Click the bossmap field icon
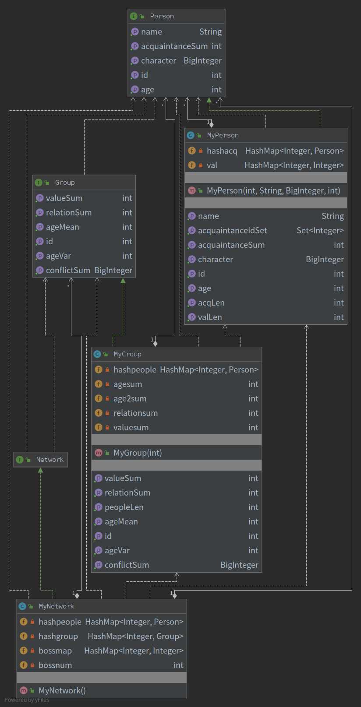The width and height of the screenshot is (361, 707). click(x=24, y=651)
